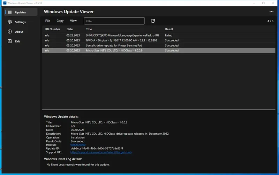Click the Filter text box
The height and width of the screenshot is (175, 279).
114,21
